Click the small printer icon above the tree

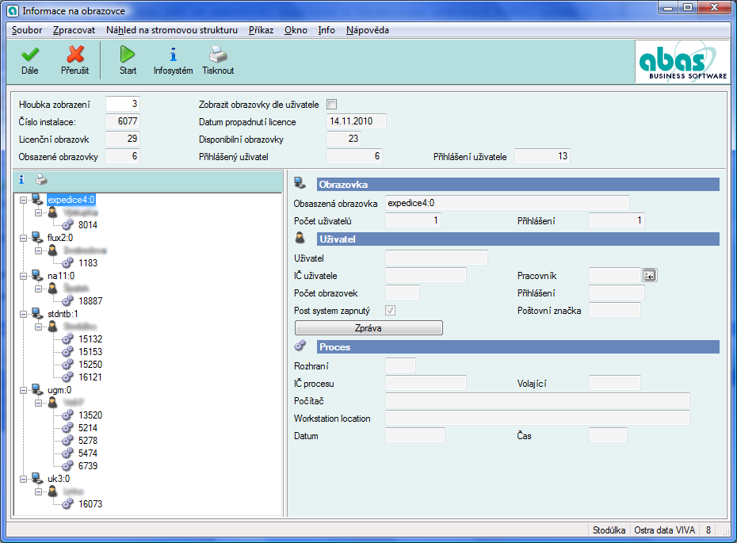click(x=41, y=180)
